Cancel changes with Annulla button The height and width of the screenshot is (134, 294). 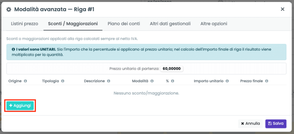[250, 123]
